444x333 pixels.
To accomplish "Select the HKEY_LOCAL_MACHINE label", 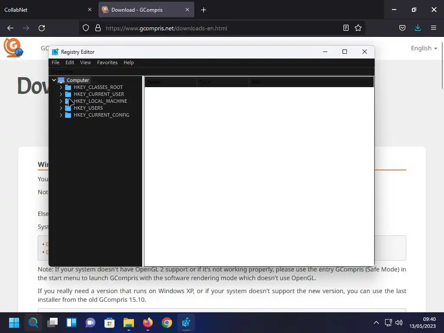I will point(100,101).
